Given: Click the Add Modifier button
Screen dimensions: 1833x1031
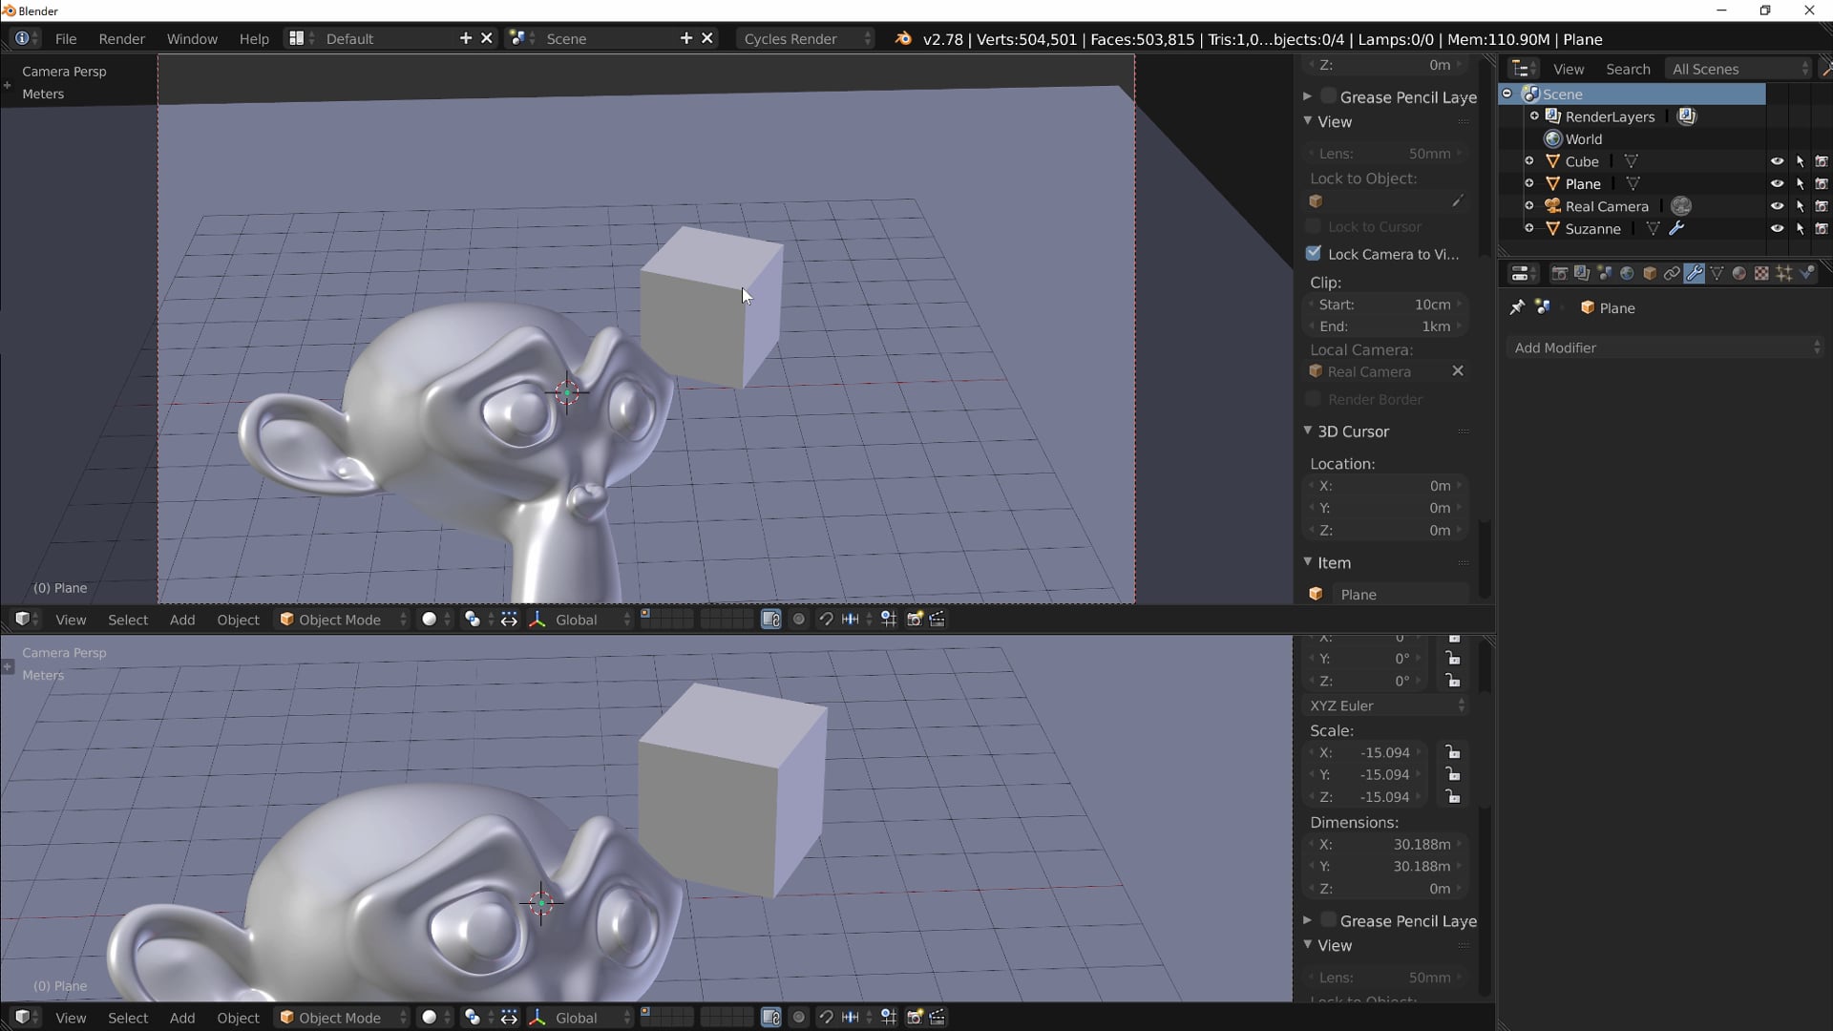Looking at the screenshot, I should click(x=1661, y=347).
